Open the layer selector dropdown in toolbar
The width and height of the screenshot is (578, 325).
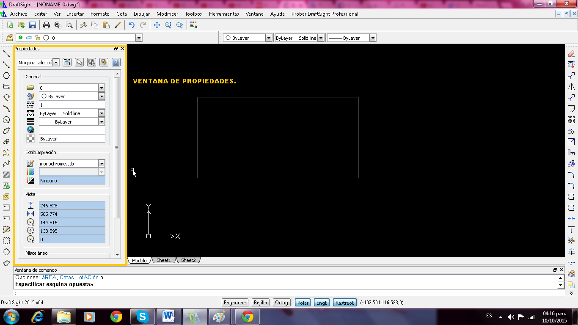point(138,38)
